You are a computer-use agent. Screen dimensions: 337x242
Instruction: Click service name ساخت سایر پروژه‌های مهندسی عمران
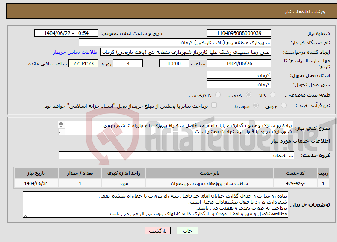tap(209, 183)
